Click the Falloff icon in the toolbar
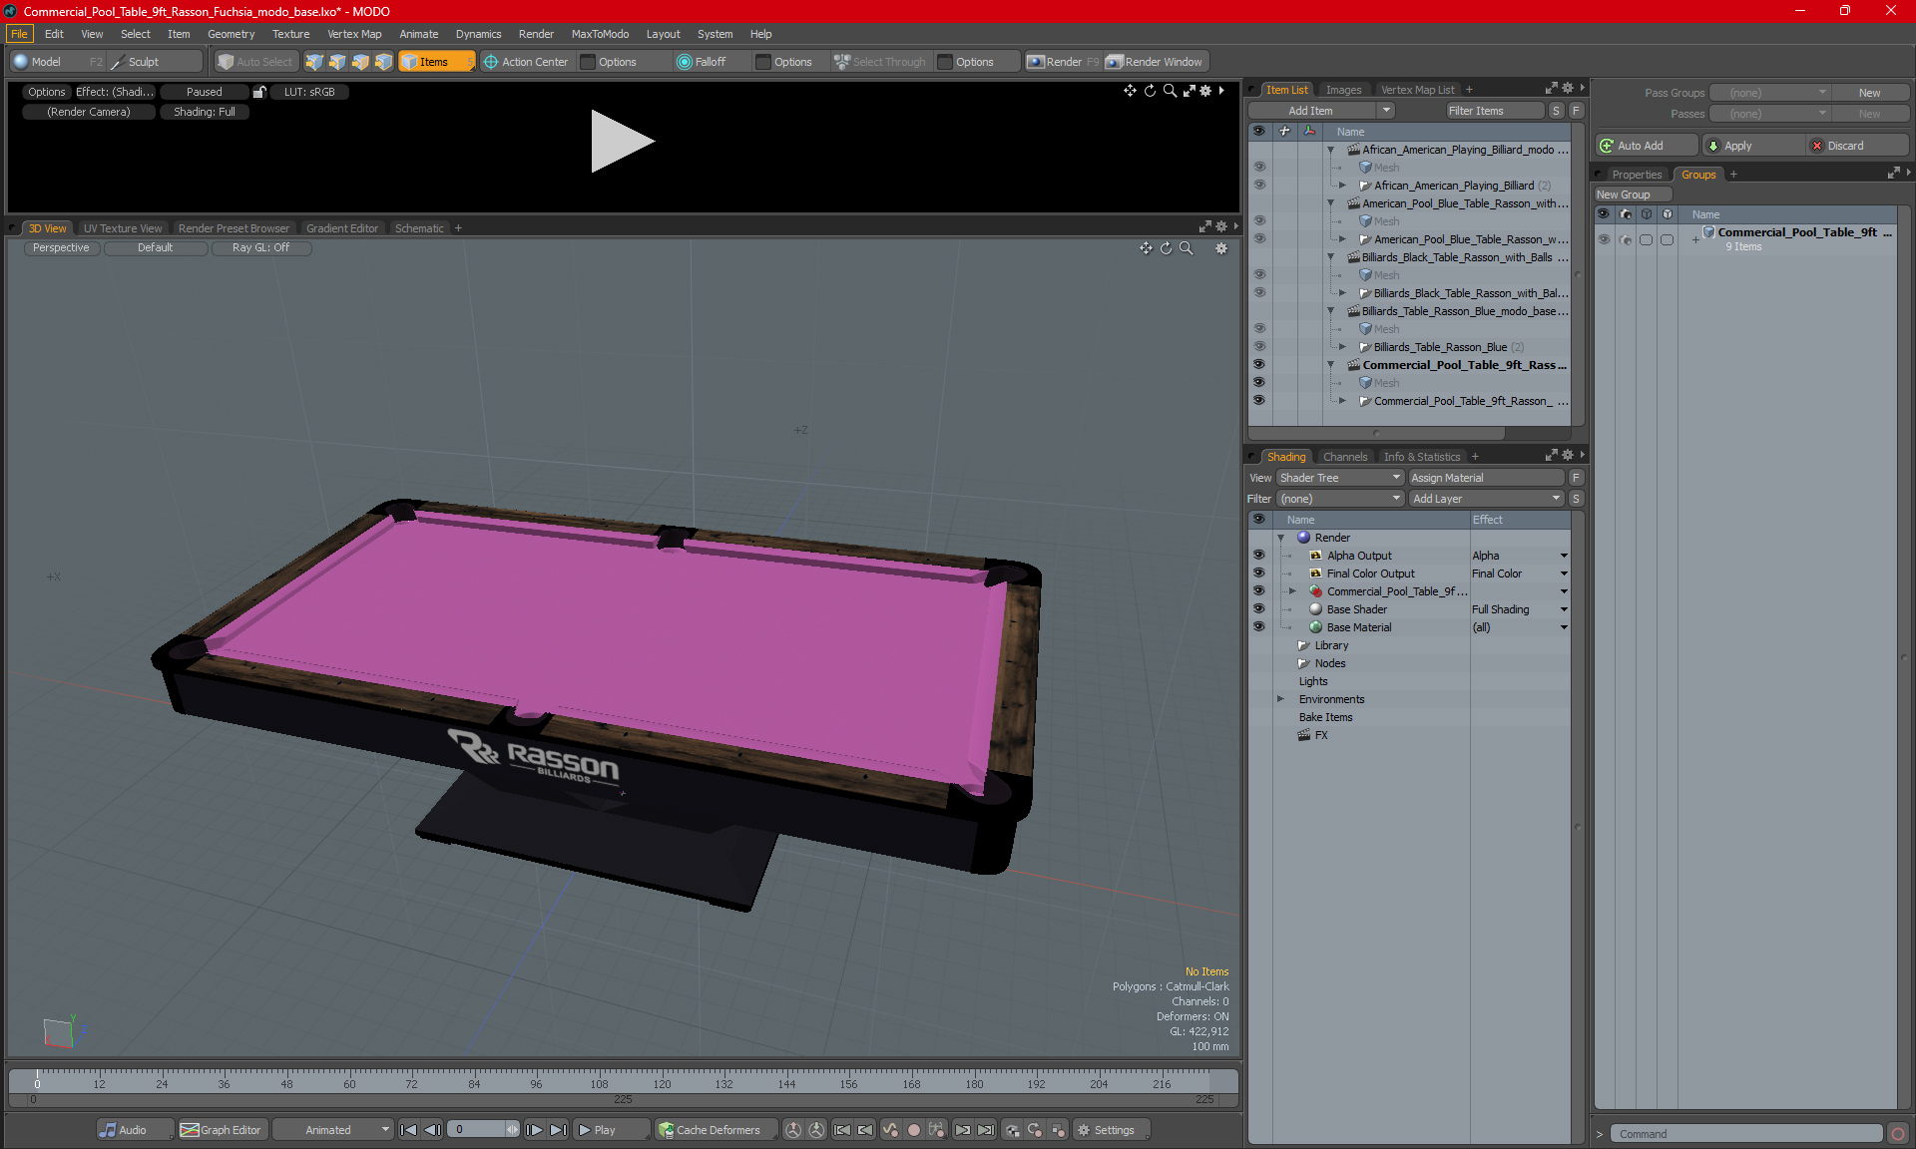 point(684,62)
